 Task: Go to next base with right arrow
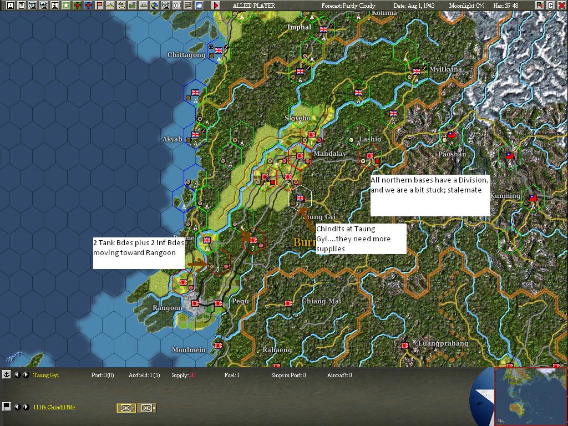(26, 375)
